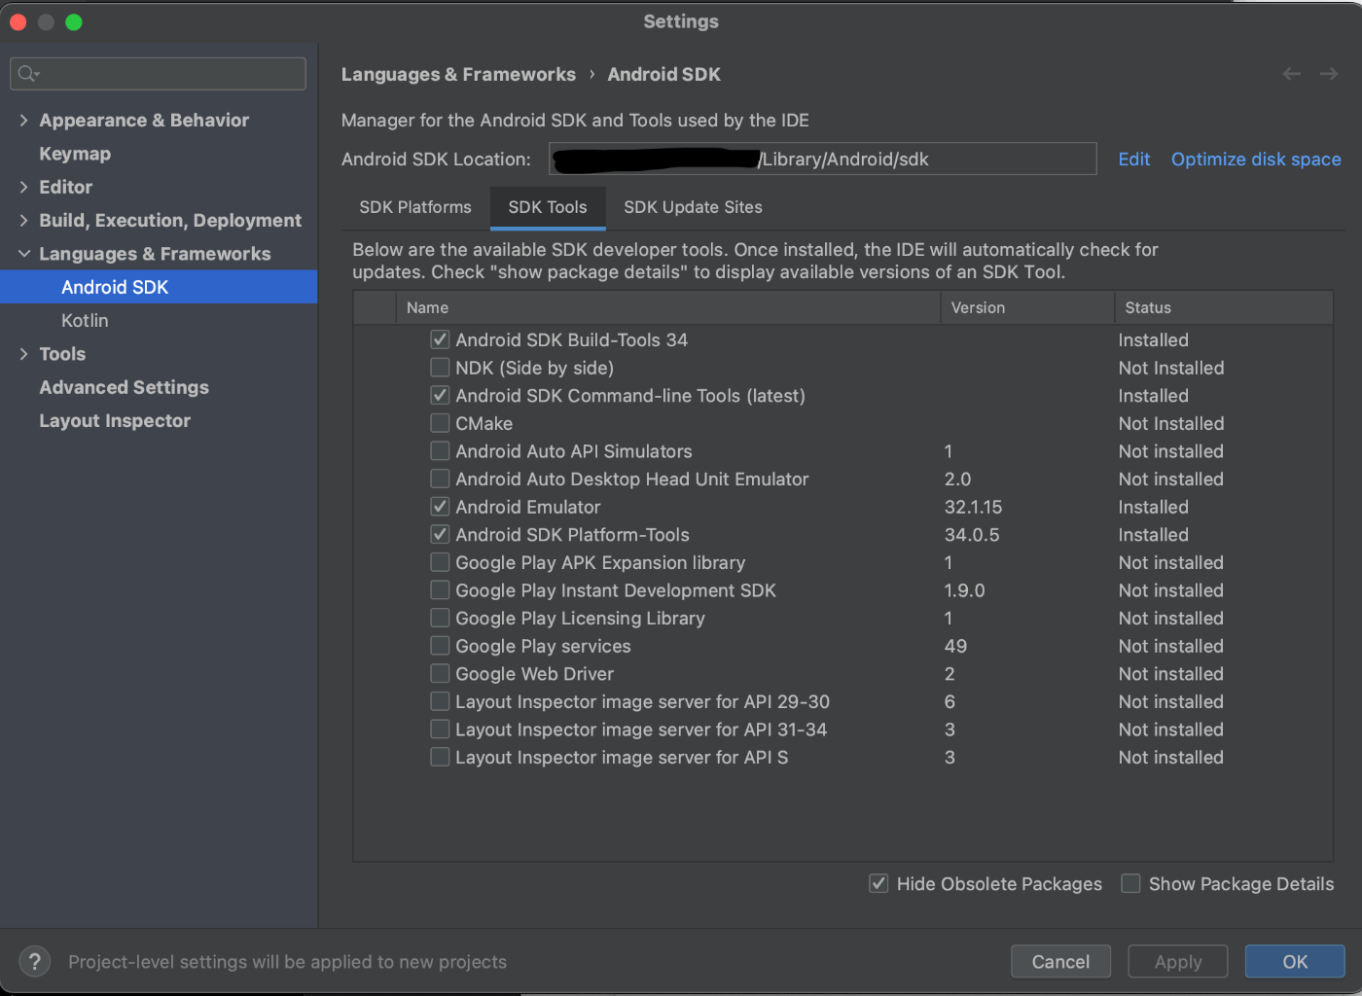Viewport: 1362px width, 996px height.
Task: Expand Build, Execution, Deployment section
Action: 23,220
